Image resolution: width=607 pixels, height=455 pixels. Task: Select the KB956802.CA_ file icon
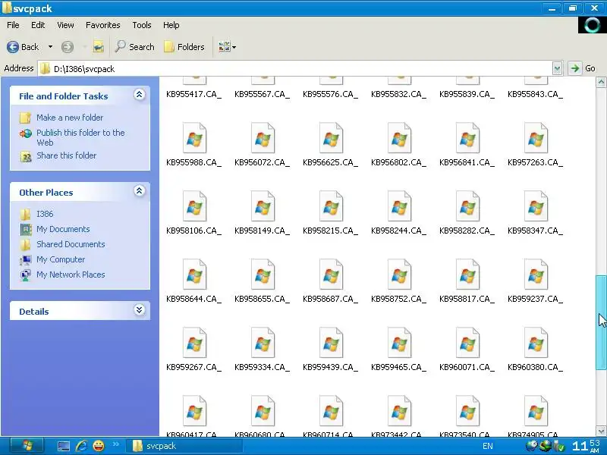pos(399,138)
